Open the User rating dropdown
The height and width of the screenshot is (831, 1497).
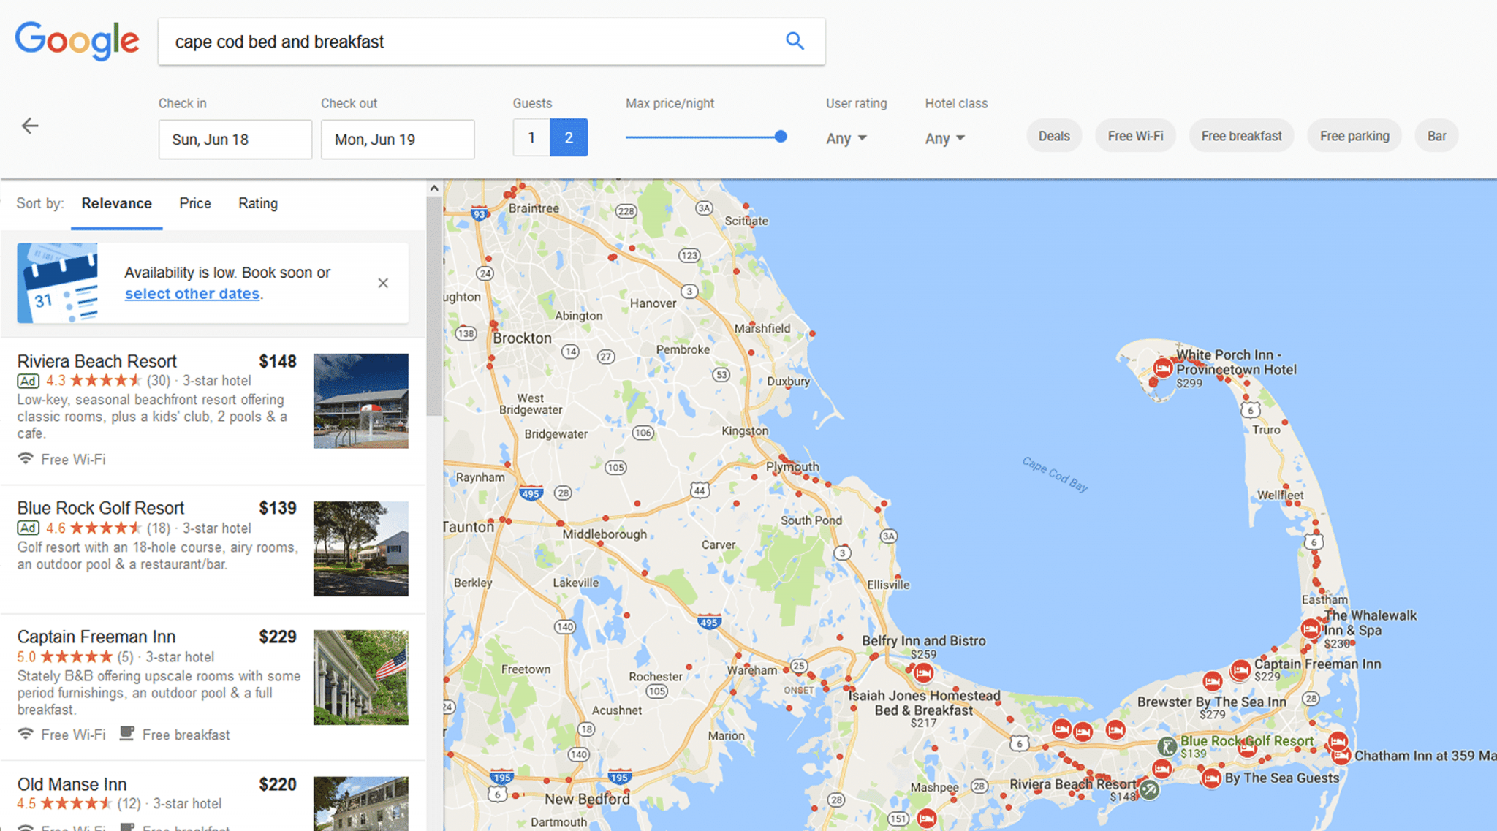click(846, 138)
